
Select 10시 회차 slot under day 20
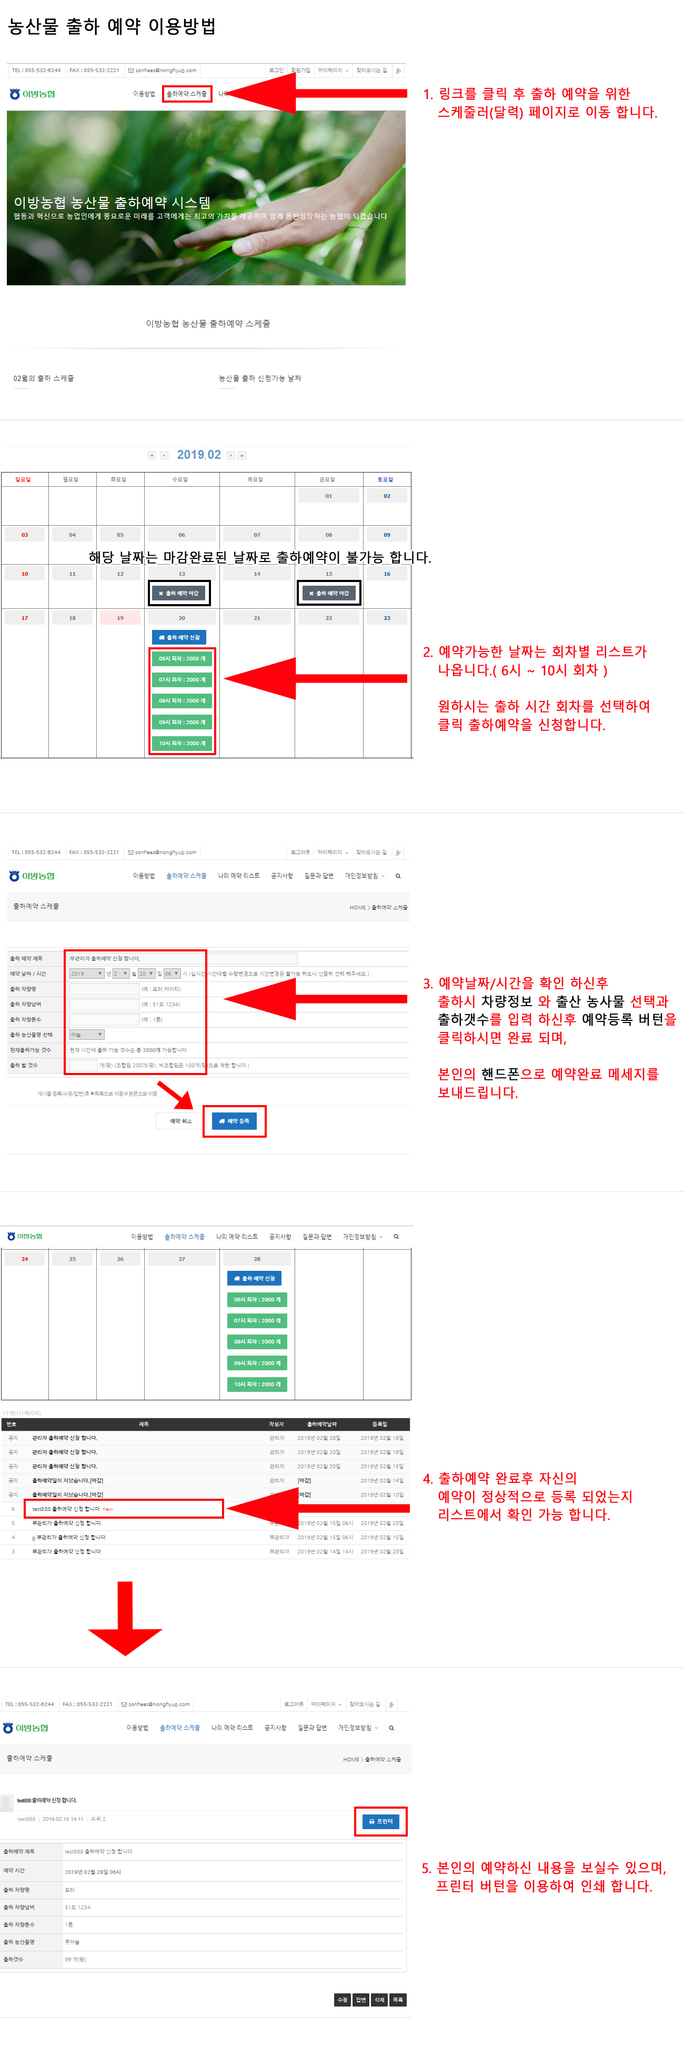pyautogui.click(x=182, y=744)
